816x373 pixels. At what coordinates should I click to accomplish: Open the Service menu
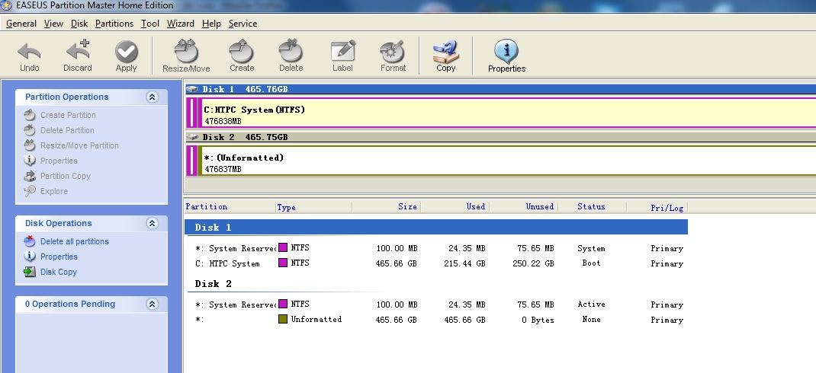click(243, 24)
